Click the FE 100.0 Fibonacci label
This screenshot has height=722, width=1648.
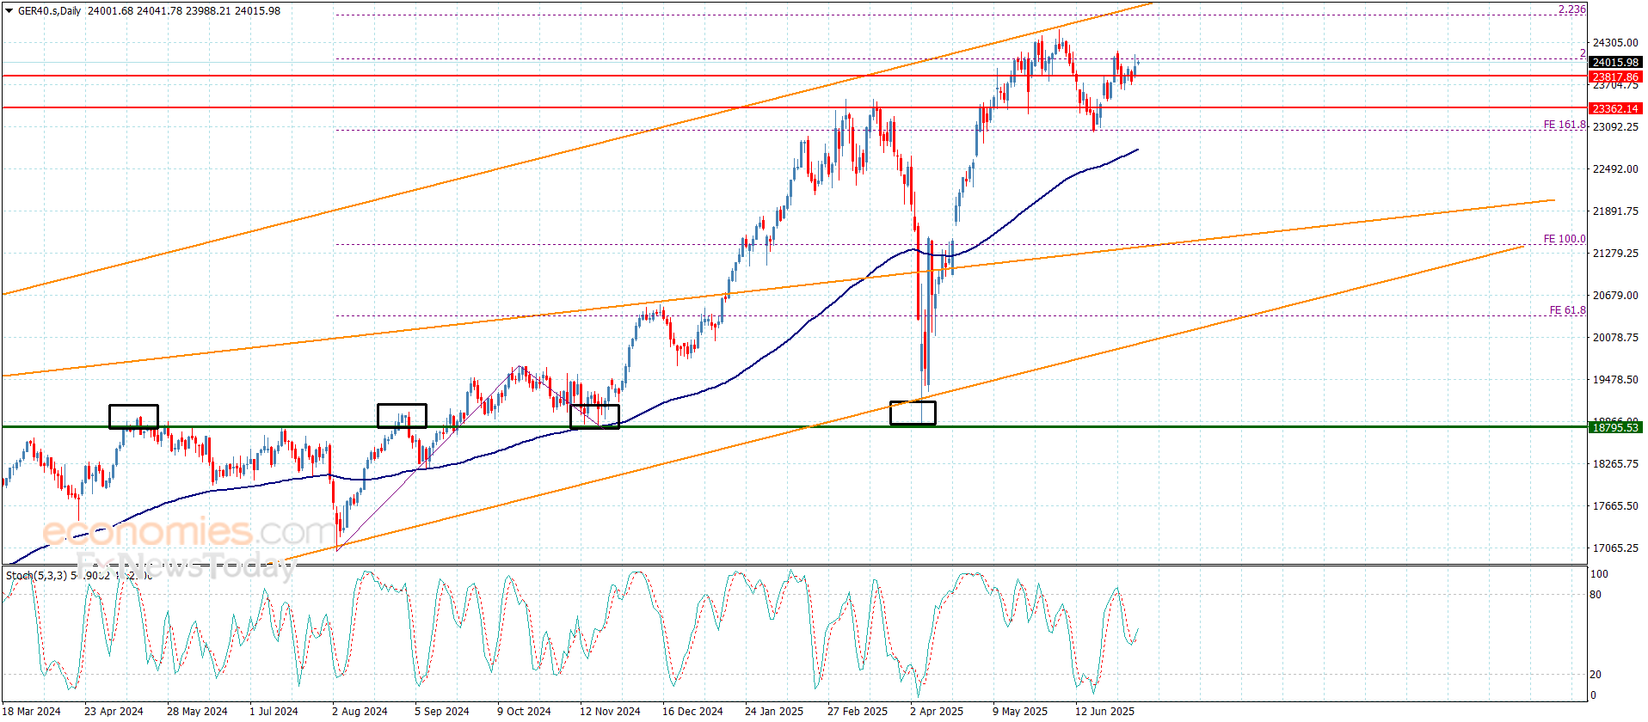coord(1564,239)
